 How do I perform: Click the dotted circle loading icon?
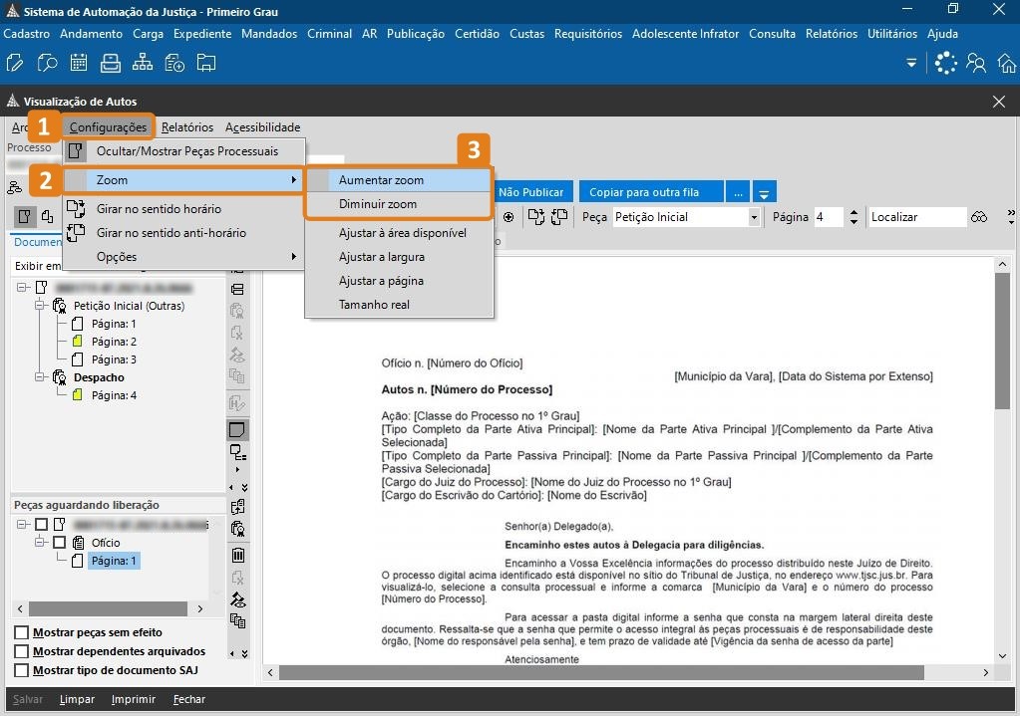(945, 63)
